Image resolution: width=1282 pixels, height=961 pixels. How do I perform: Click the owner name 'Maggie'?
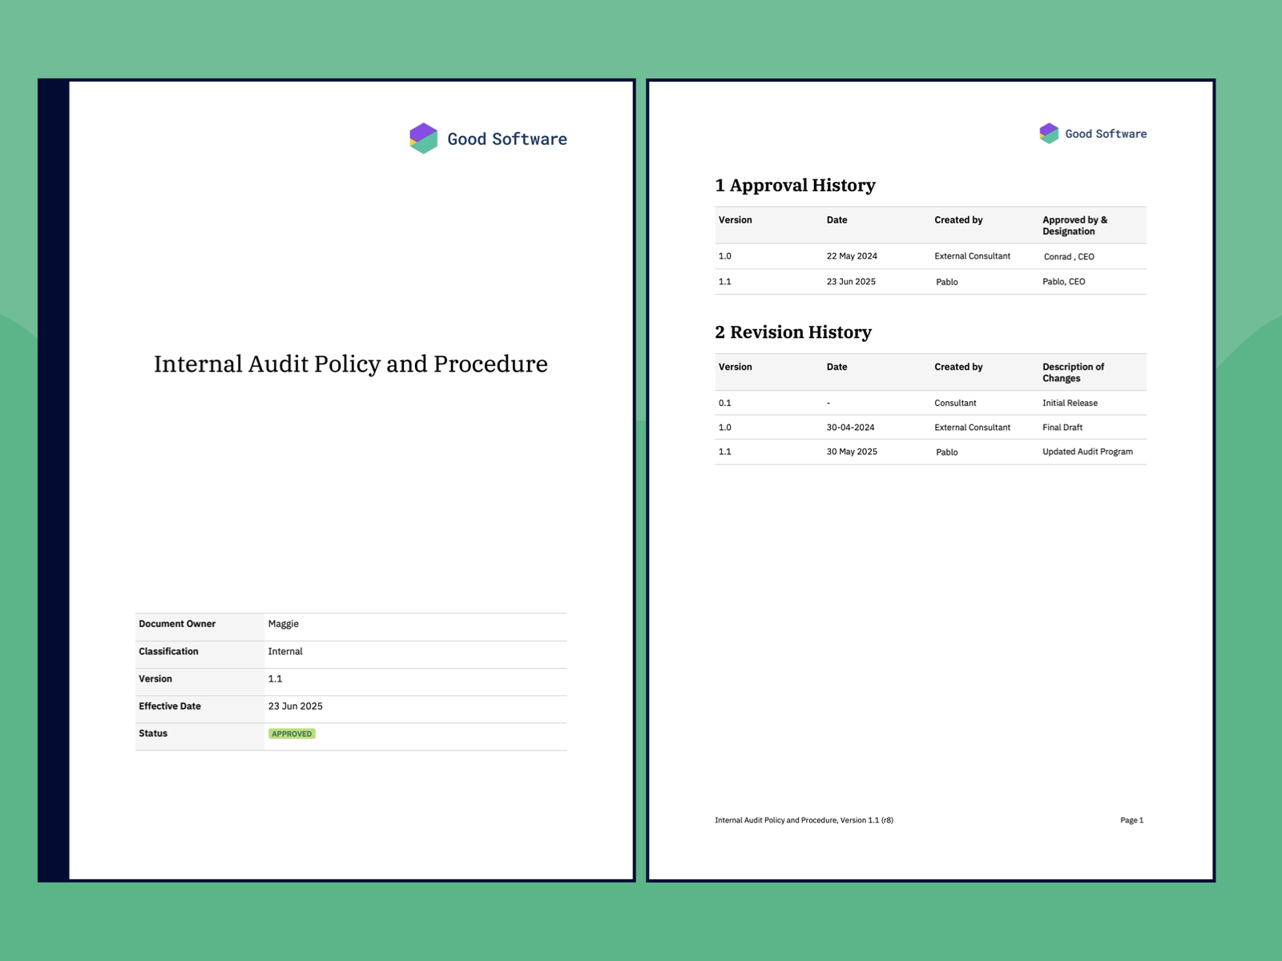pyautogui.click(x=284, y=624)
